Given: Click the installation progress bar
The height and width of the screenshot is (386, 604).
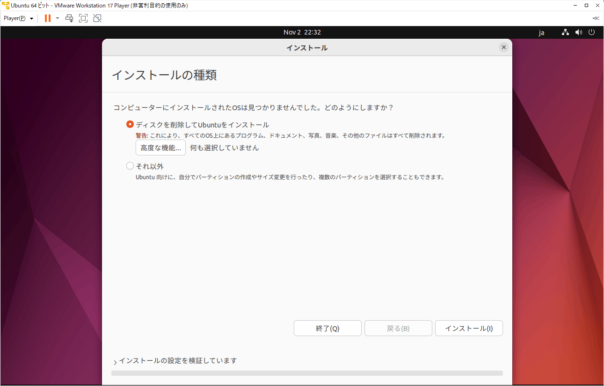Looking at the screenshot, I should [307, 373].
